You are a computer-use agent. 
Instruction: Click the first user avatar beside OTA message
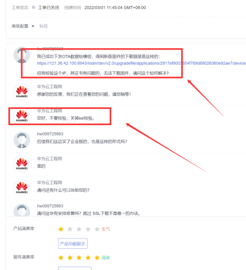(x=22, y=55)
